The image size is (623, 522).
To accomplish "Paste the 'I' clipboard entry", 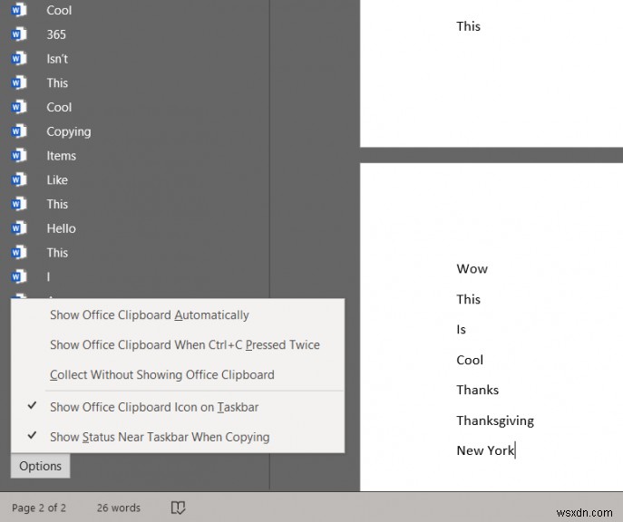I will (x=48, y=276).
